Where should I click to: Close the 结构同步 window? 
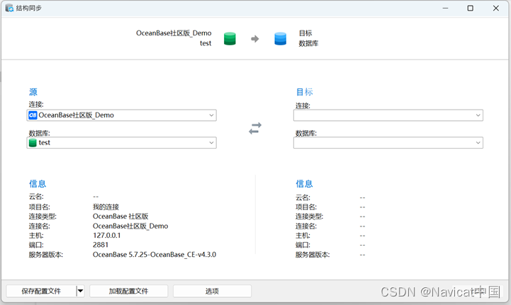click(495, 8)
